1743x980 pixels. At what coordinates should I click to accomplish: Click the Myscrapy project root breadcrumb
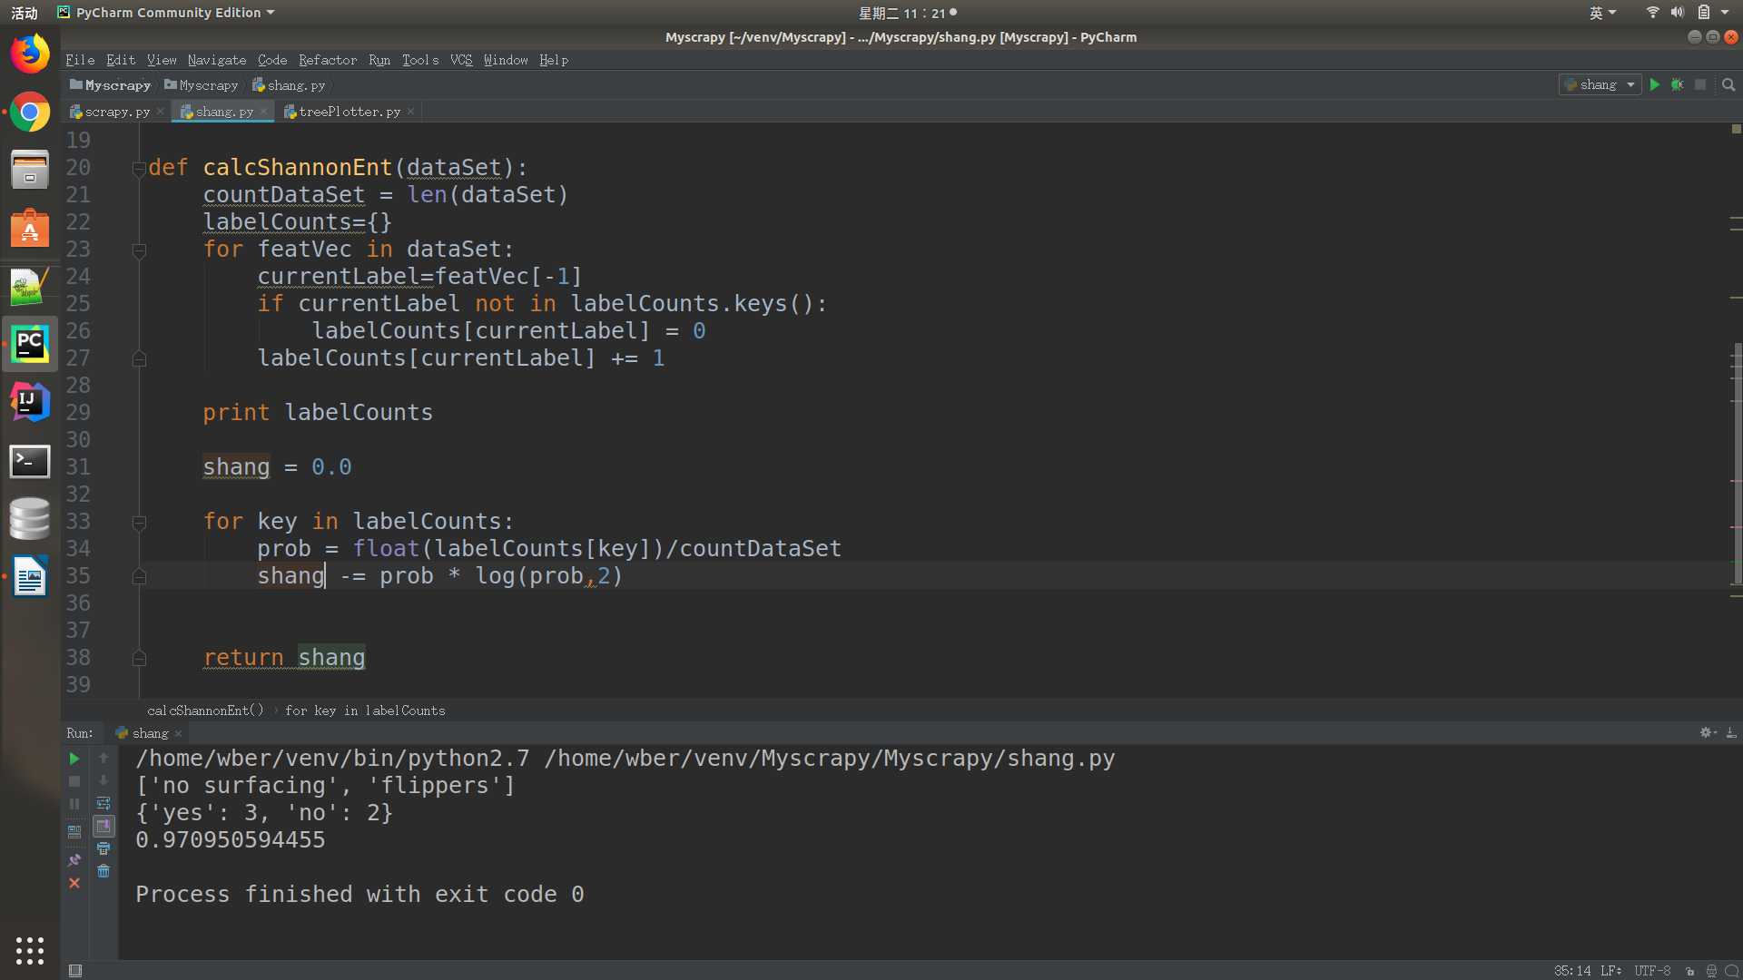(110, 85)
